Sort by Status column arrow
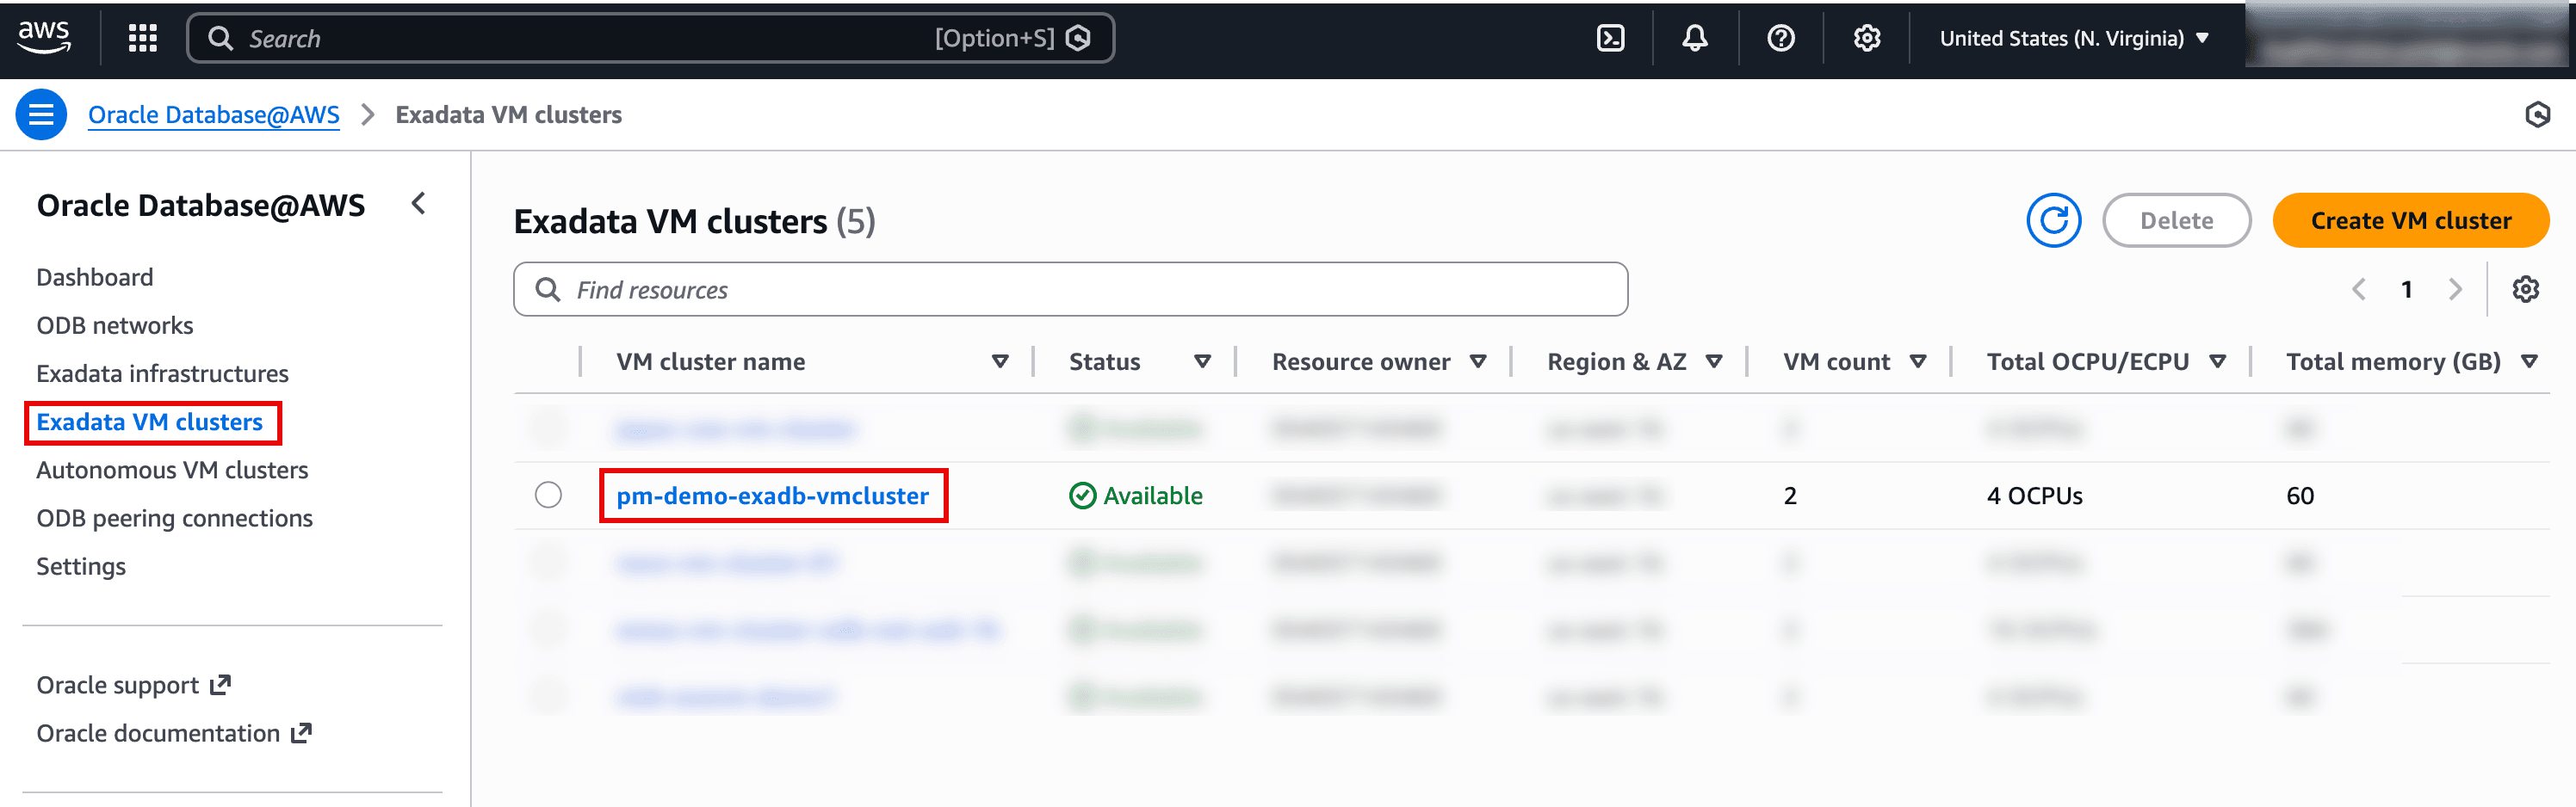This screenshot has height=807, width=2576. pos(1203,361)
